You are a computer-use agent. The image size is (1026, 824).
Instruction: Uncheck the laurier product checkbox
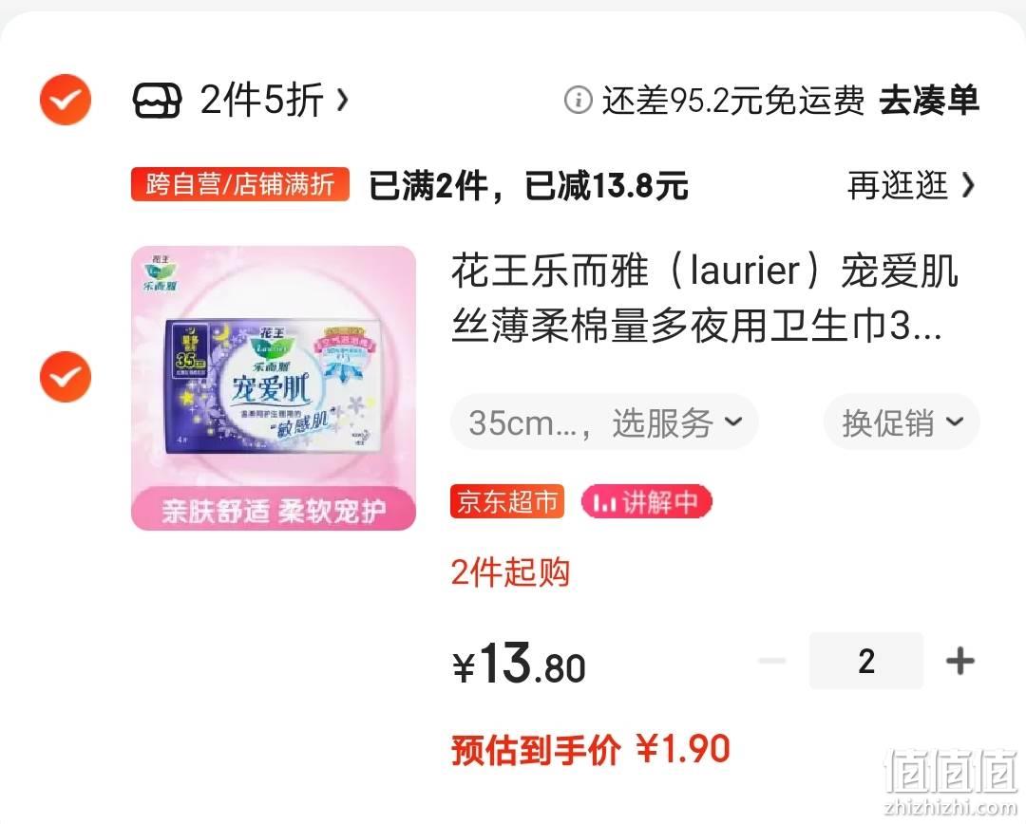click(x=66, y=377)
